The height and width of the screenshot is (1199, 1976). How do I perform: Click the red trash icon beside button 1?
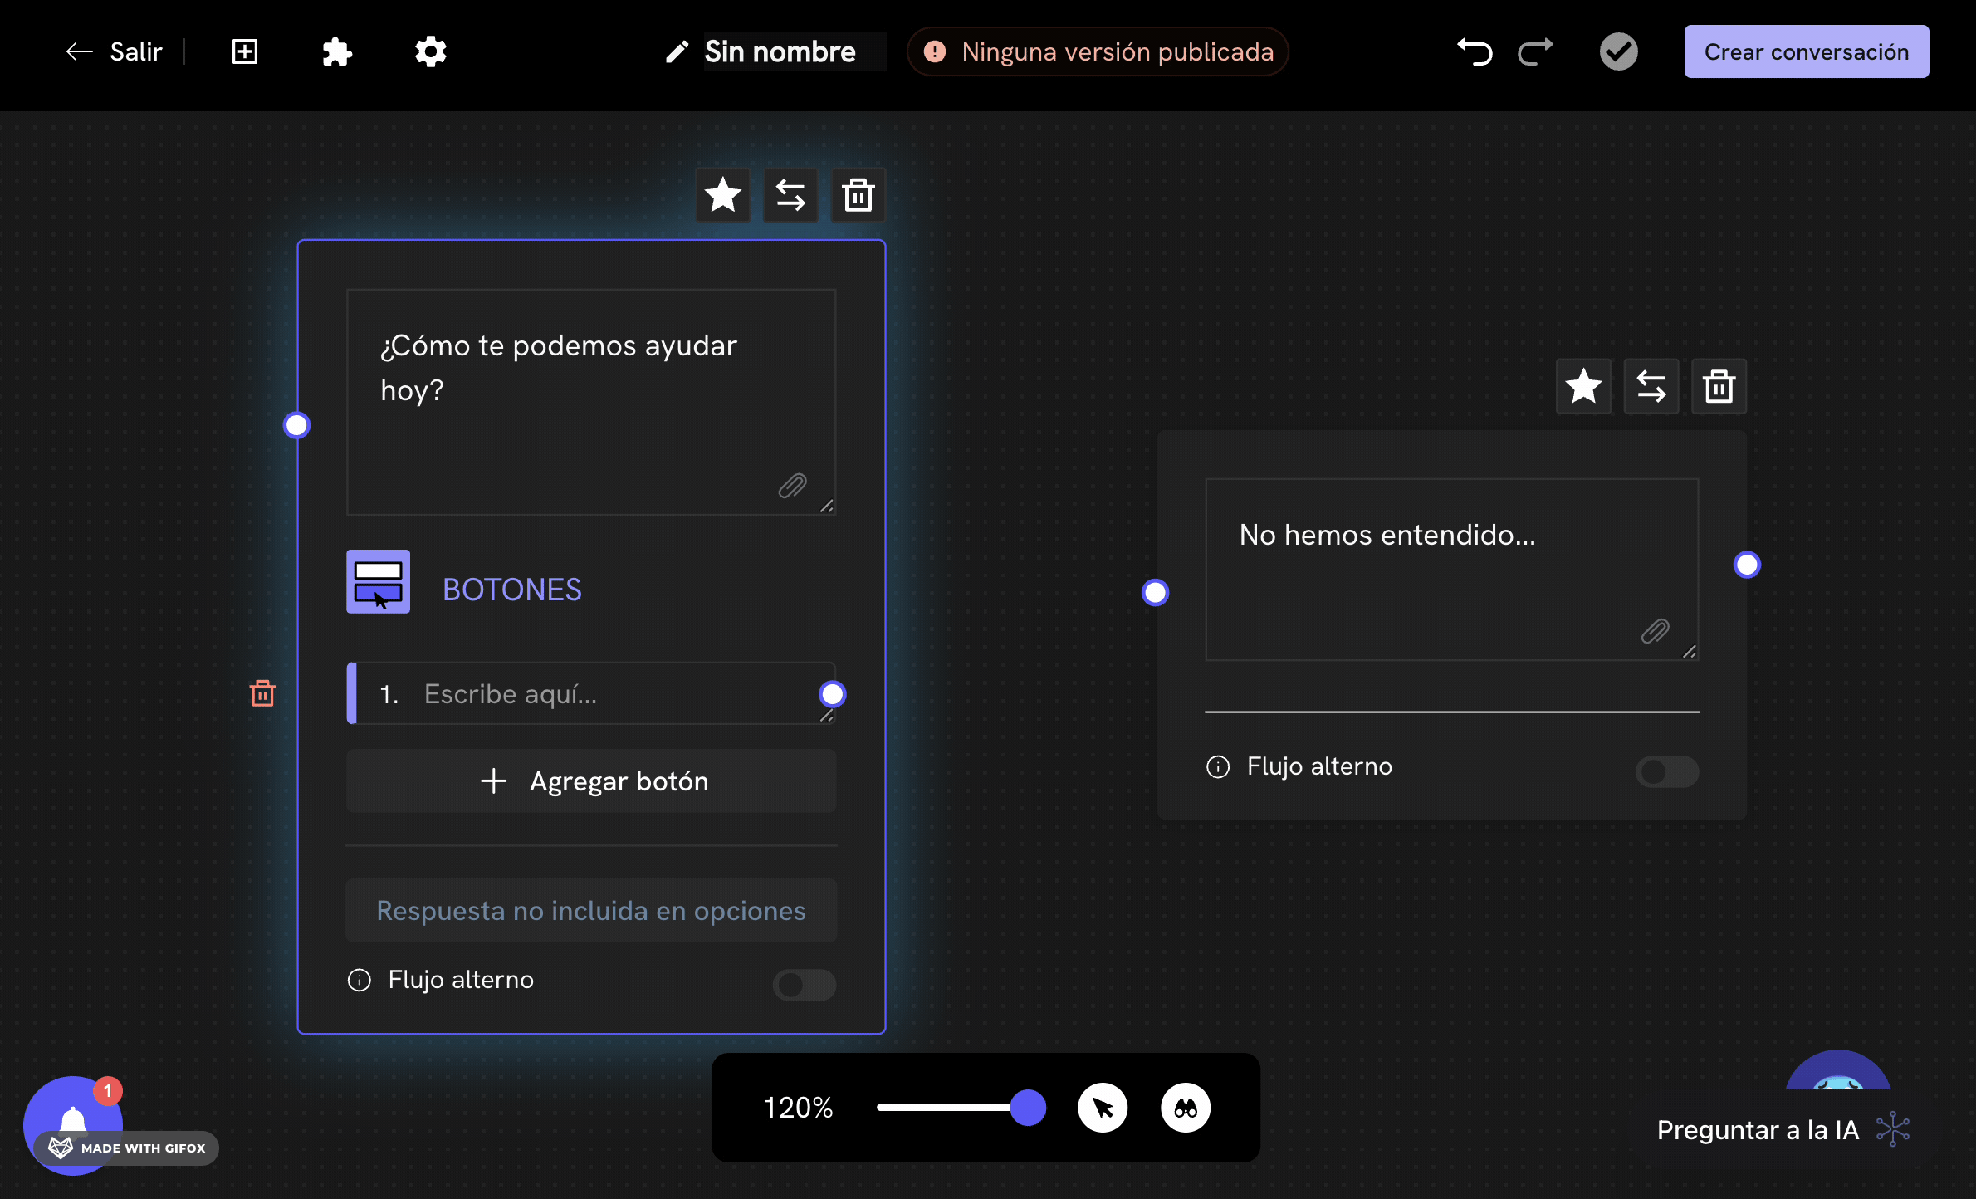[x=262, y=693]
